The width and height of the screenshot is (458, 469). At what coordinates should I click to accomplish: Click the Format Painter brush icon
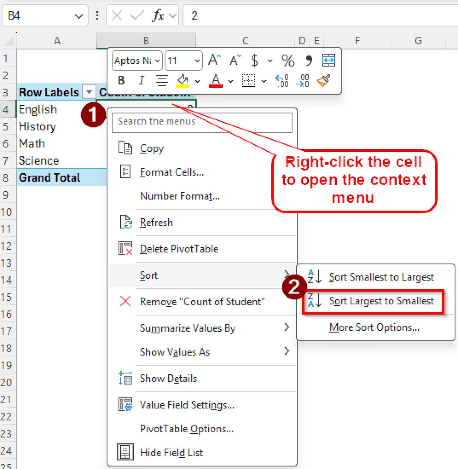click(324, 81)
